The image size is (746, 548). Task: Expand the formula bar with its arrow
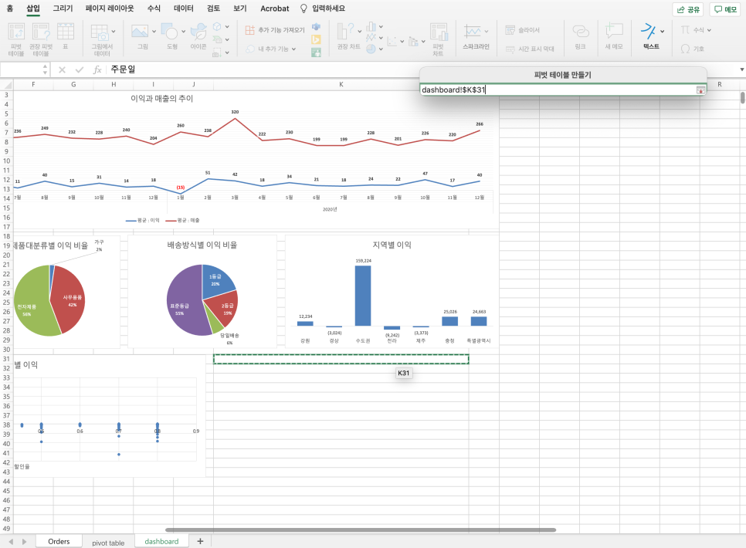(741, 70)
